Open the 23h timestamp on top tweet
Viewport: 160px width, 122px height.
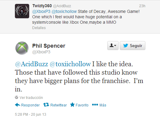(x=142, y=6)
